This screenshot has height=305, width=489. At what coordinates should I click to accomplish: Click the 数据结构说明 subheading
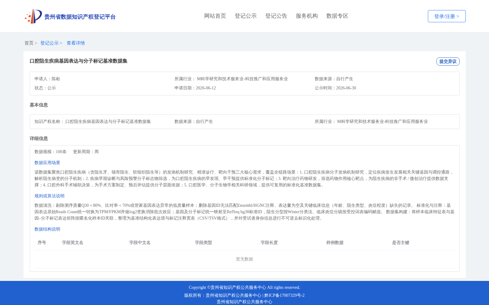click(47, 229)
